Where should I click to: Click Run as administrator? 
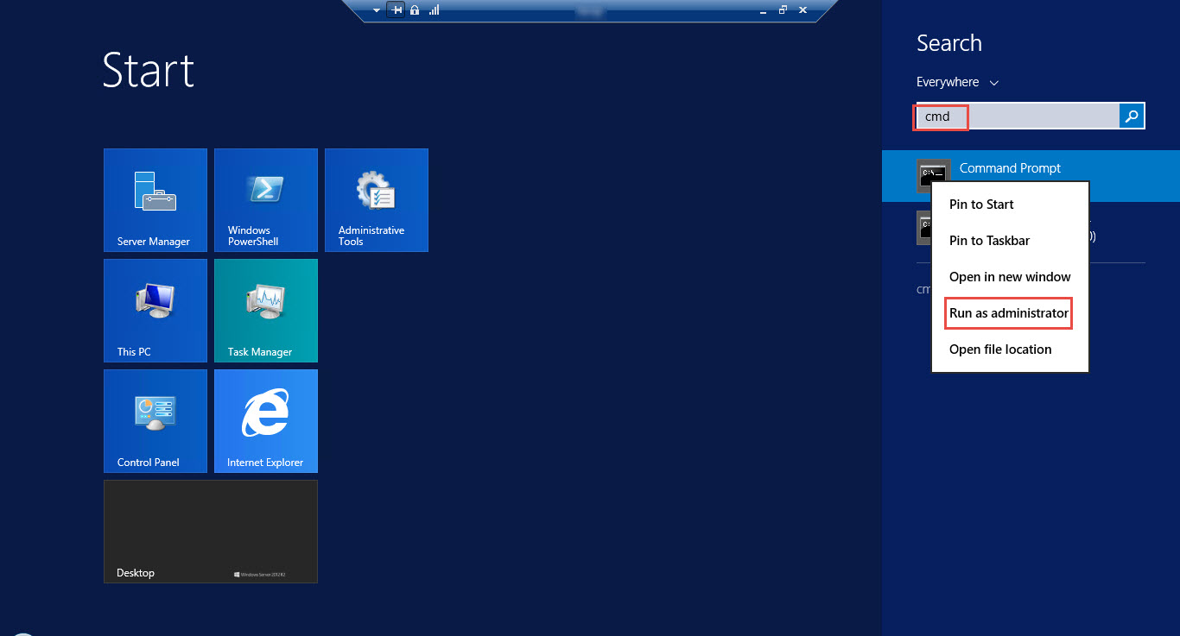coord(1008,313)
